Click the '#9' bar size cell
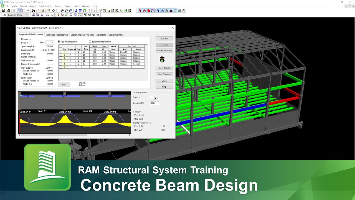This screenshot has height=200, width=355. coord(86,61)
